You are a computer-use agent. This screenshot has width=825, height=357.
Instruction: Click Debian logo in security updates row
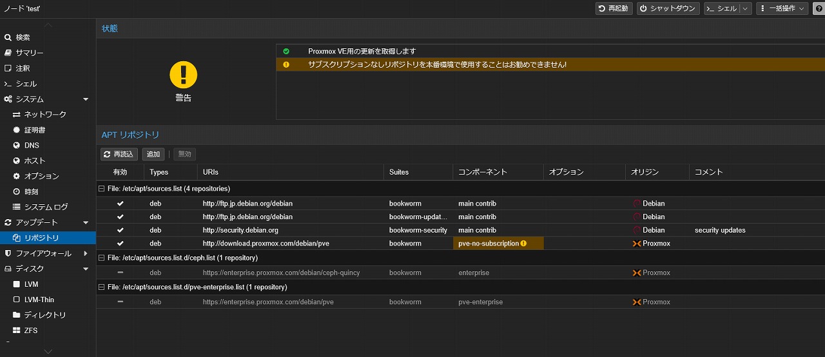637,230
